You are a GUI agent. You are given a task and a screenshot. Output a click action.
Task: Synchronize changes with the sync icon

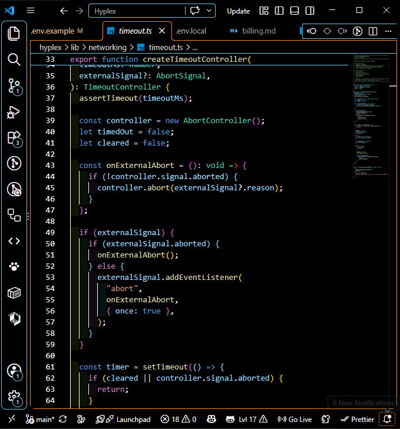(63, 419)
